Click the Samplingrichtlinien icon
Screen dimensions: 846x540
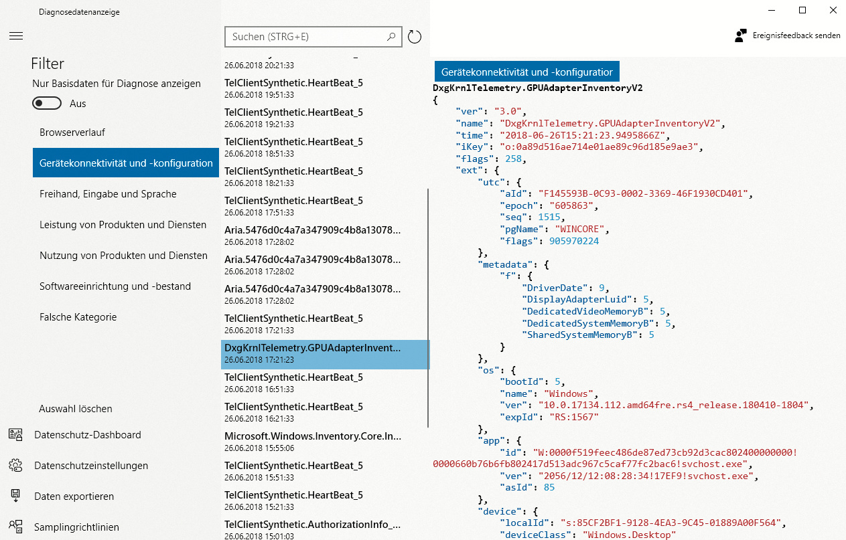click(x=15, y=527)
